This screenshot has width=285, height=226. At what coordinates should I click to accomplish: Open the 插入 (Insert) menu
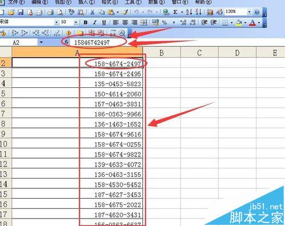point(87,2)
